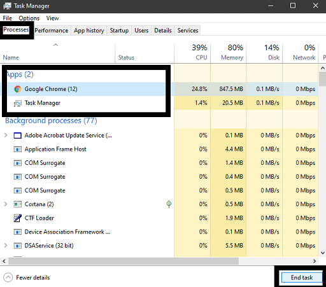Click the vertical scrollbar thumb
Image resolution: width=326 pixels, height=287 pixels.
(323, 79)
